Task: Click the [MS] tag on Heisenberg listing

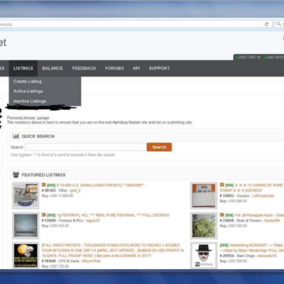Action: (224, 245)
